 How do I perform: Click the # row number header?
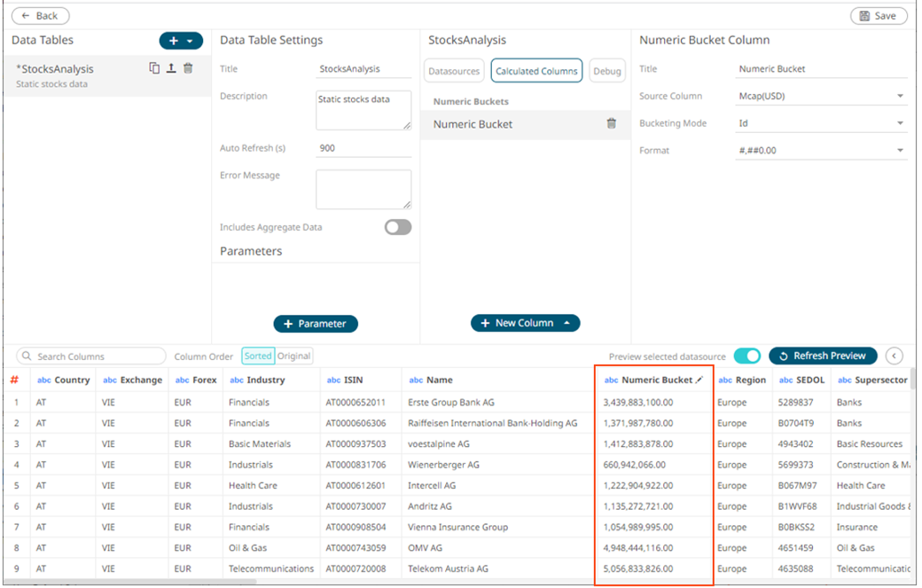(x=14, y=380)
